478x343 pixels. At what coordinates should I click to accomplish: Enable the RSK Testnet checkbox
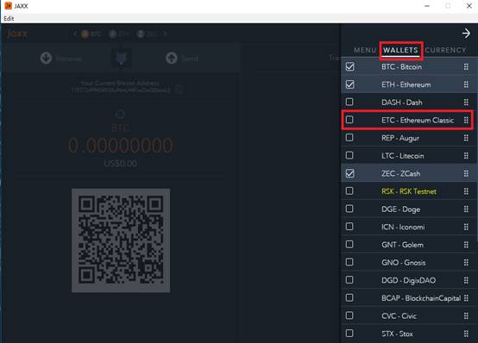tap(349, 190)
